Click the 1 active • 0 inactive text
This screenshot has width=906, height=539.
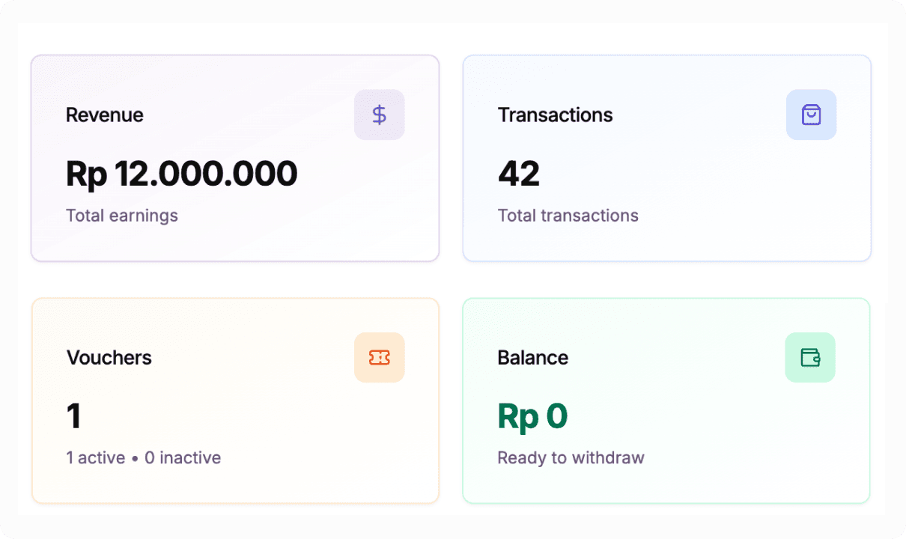coord(144,457)
